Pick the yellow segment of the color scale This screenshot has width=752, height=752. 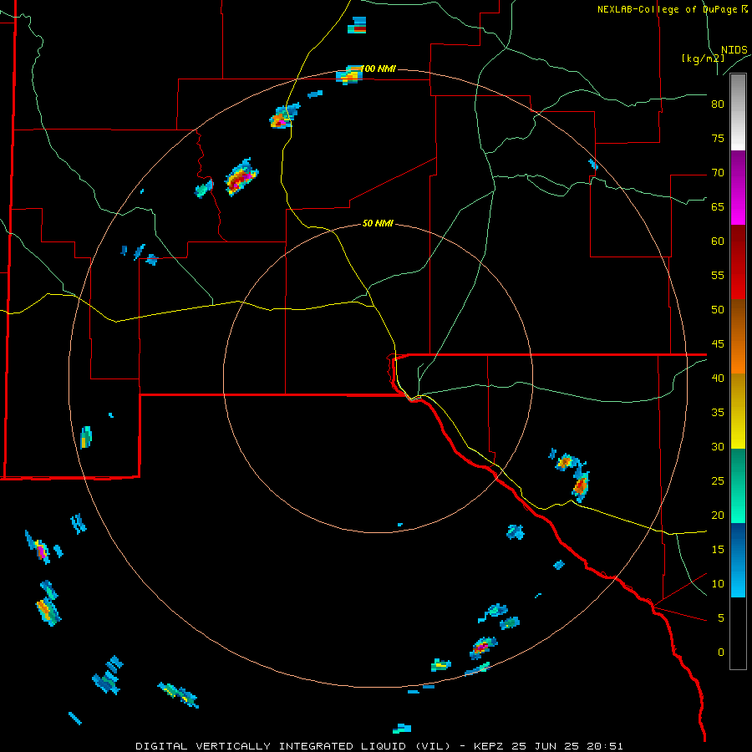pyautogui.click(x=738, y=411)
